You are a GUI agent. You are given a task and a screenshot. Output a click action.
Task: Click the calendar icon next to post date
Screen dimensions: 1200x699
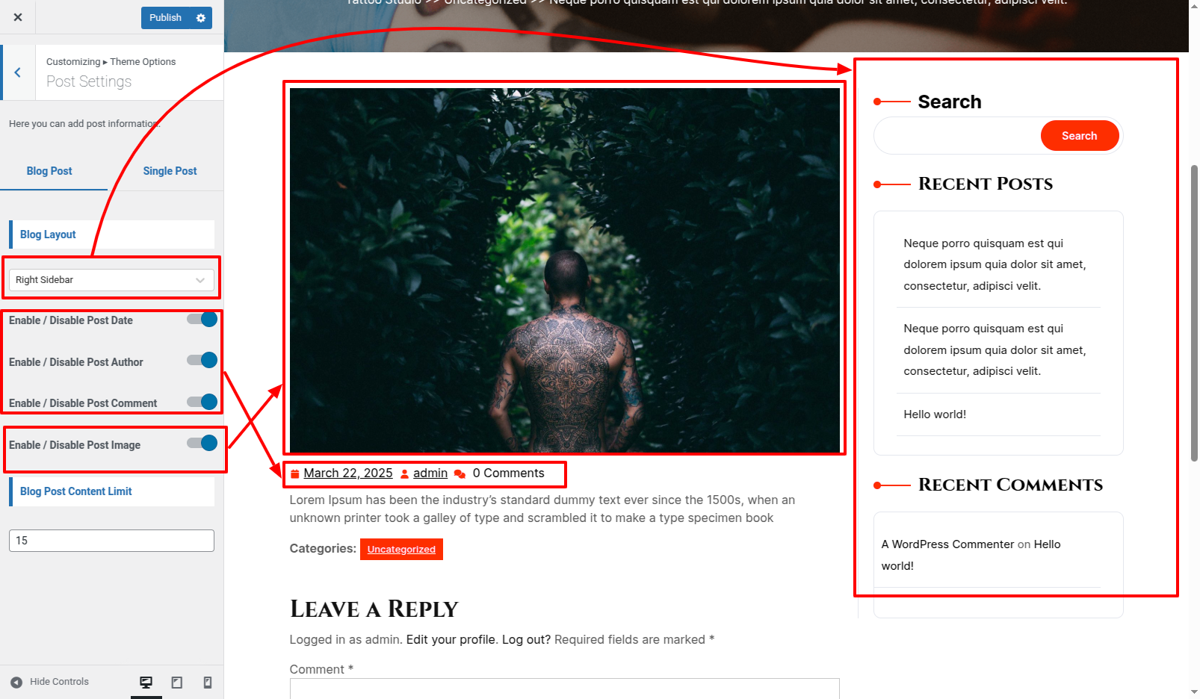295,473
